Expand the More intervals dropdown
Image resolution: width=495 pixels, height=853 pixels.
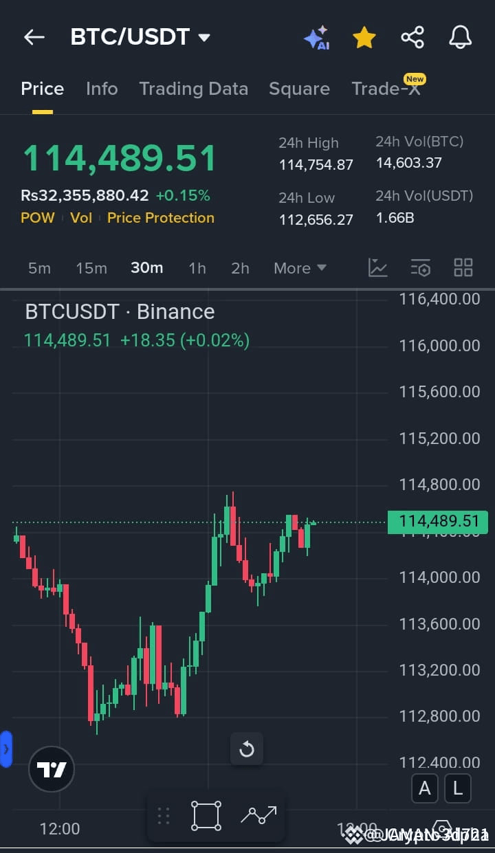300,268
